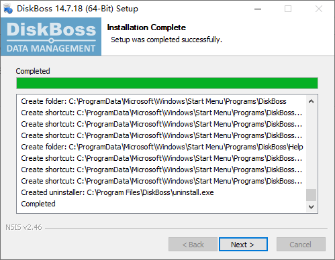Click the 'Installation Complete' header title

point(146,27)
